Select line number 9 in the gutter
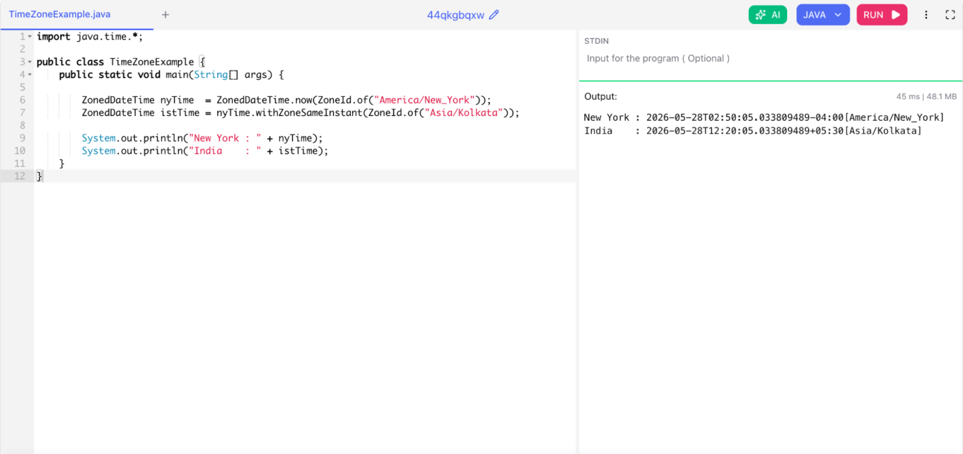This screenshot has width=963, height=454. (x=22, y=138)
